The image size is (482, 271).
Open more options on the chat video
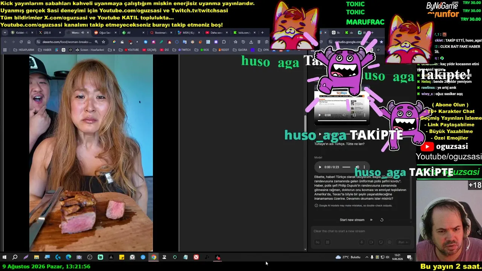tap(365, 115)
